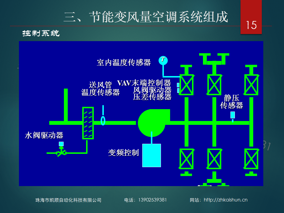
Task: Click the 控制系统 subtitle
Action: click(x=41, y=33)
